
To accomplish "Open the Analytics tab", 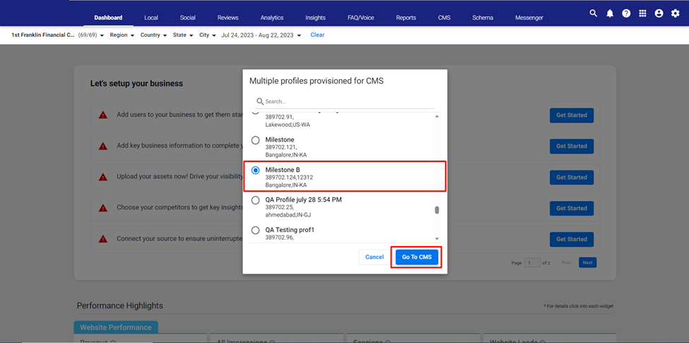I will click(x=272, y=18).
